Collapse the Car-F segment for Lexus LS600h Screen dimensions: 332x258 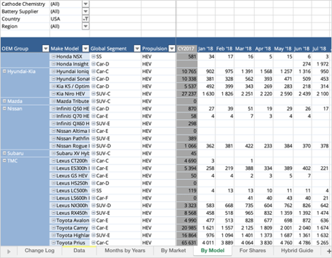94,198
